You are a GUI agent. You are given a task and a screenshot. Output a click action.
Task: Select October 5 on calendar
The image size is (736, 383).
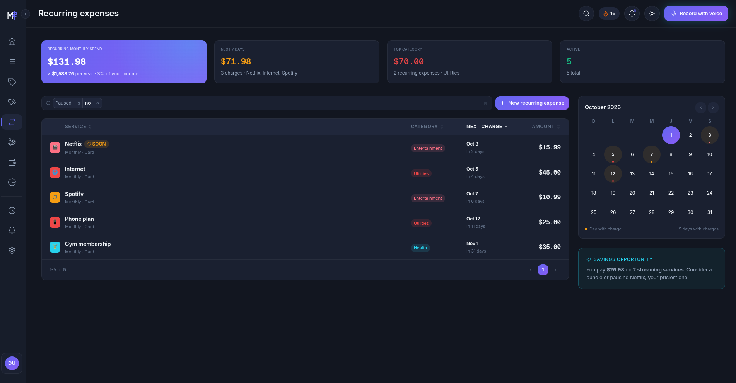pos(613,154)
